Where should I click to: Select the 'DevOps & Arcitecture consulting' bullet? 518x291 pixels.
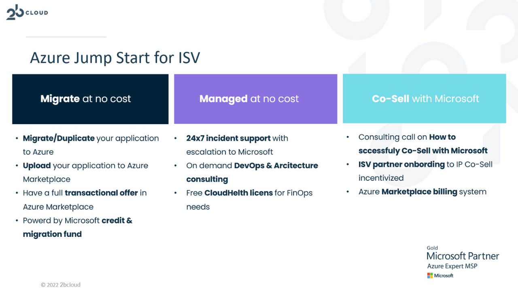tap(252, 166)
